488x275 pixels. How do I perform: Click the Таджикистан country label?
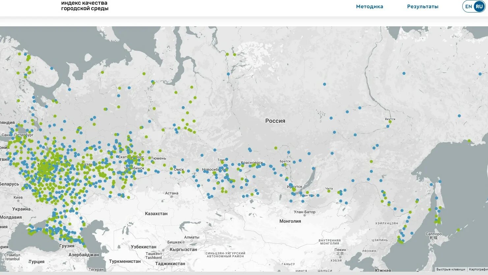[170, 263]
